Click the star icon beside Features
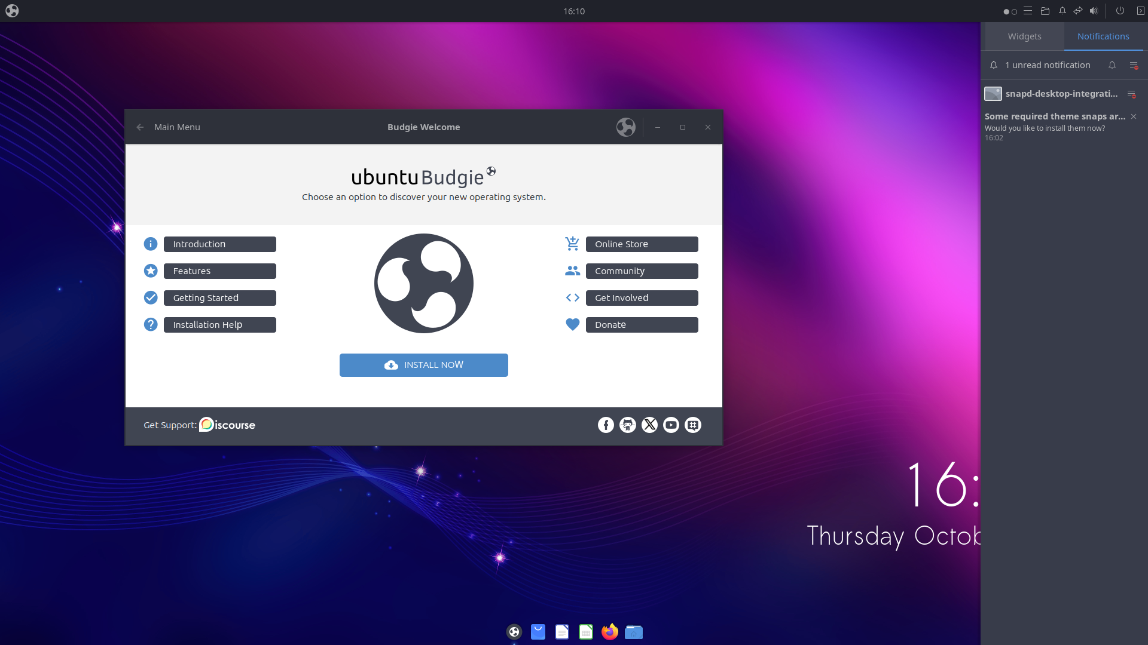 151,271
